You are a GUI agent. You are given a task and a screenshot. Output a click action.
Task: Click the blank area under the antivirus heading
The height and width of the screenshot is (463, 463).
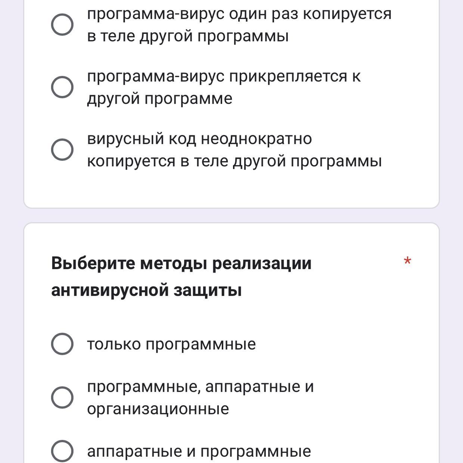point(232,315)
